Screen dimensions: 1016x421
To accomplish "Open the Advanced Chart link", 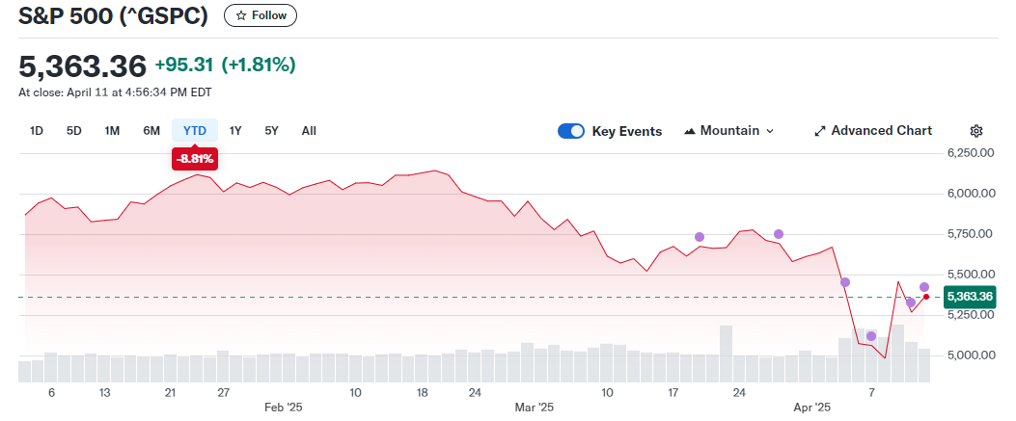I will pyautogui.click(x=873, y=131).
